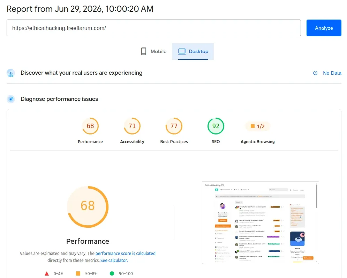Open 'performance score is calculated' link
347x278 pixels.
[126, 254]
